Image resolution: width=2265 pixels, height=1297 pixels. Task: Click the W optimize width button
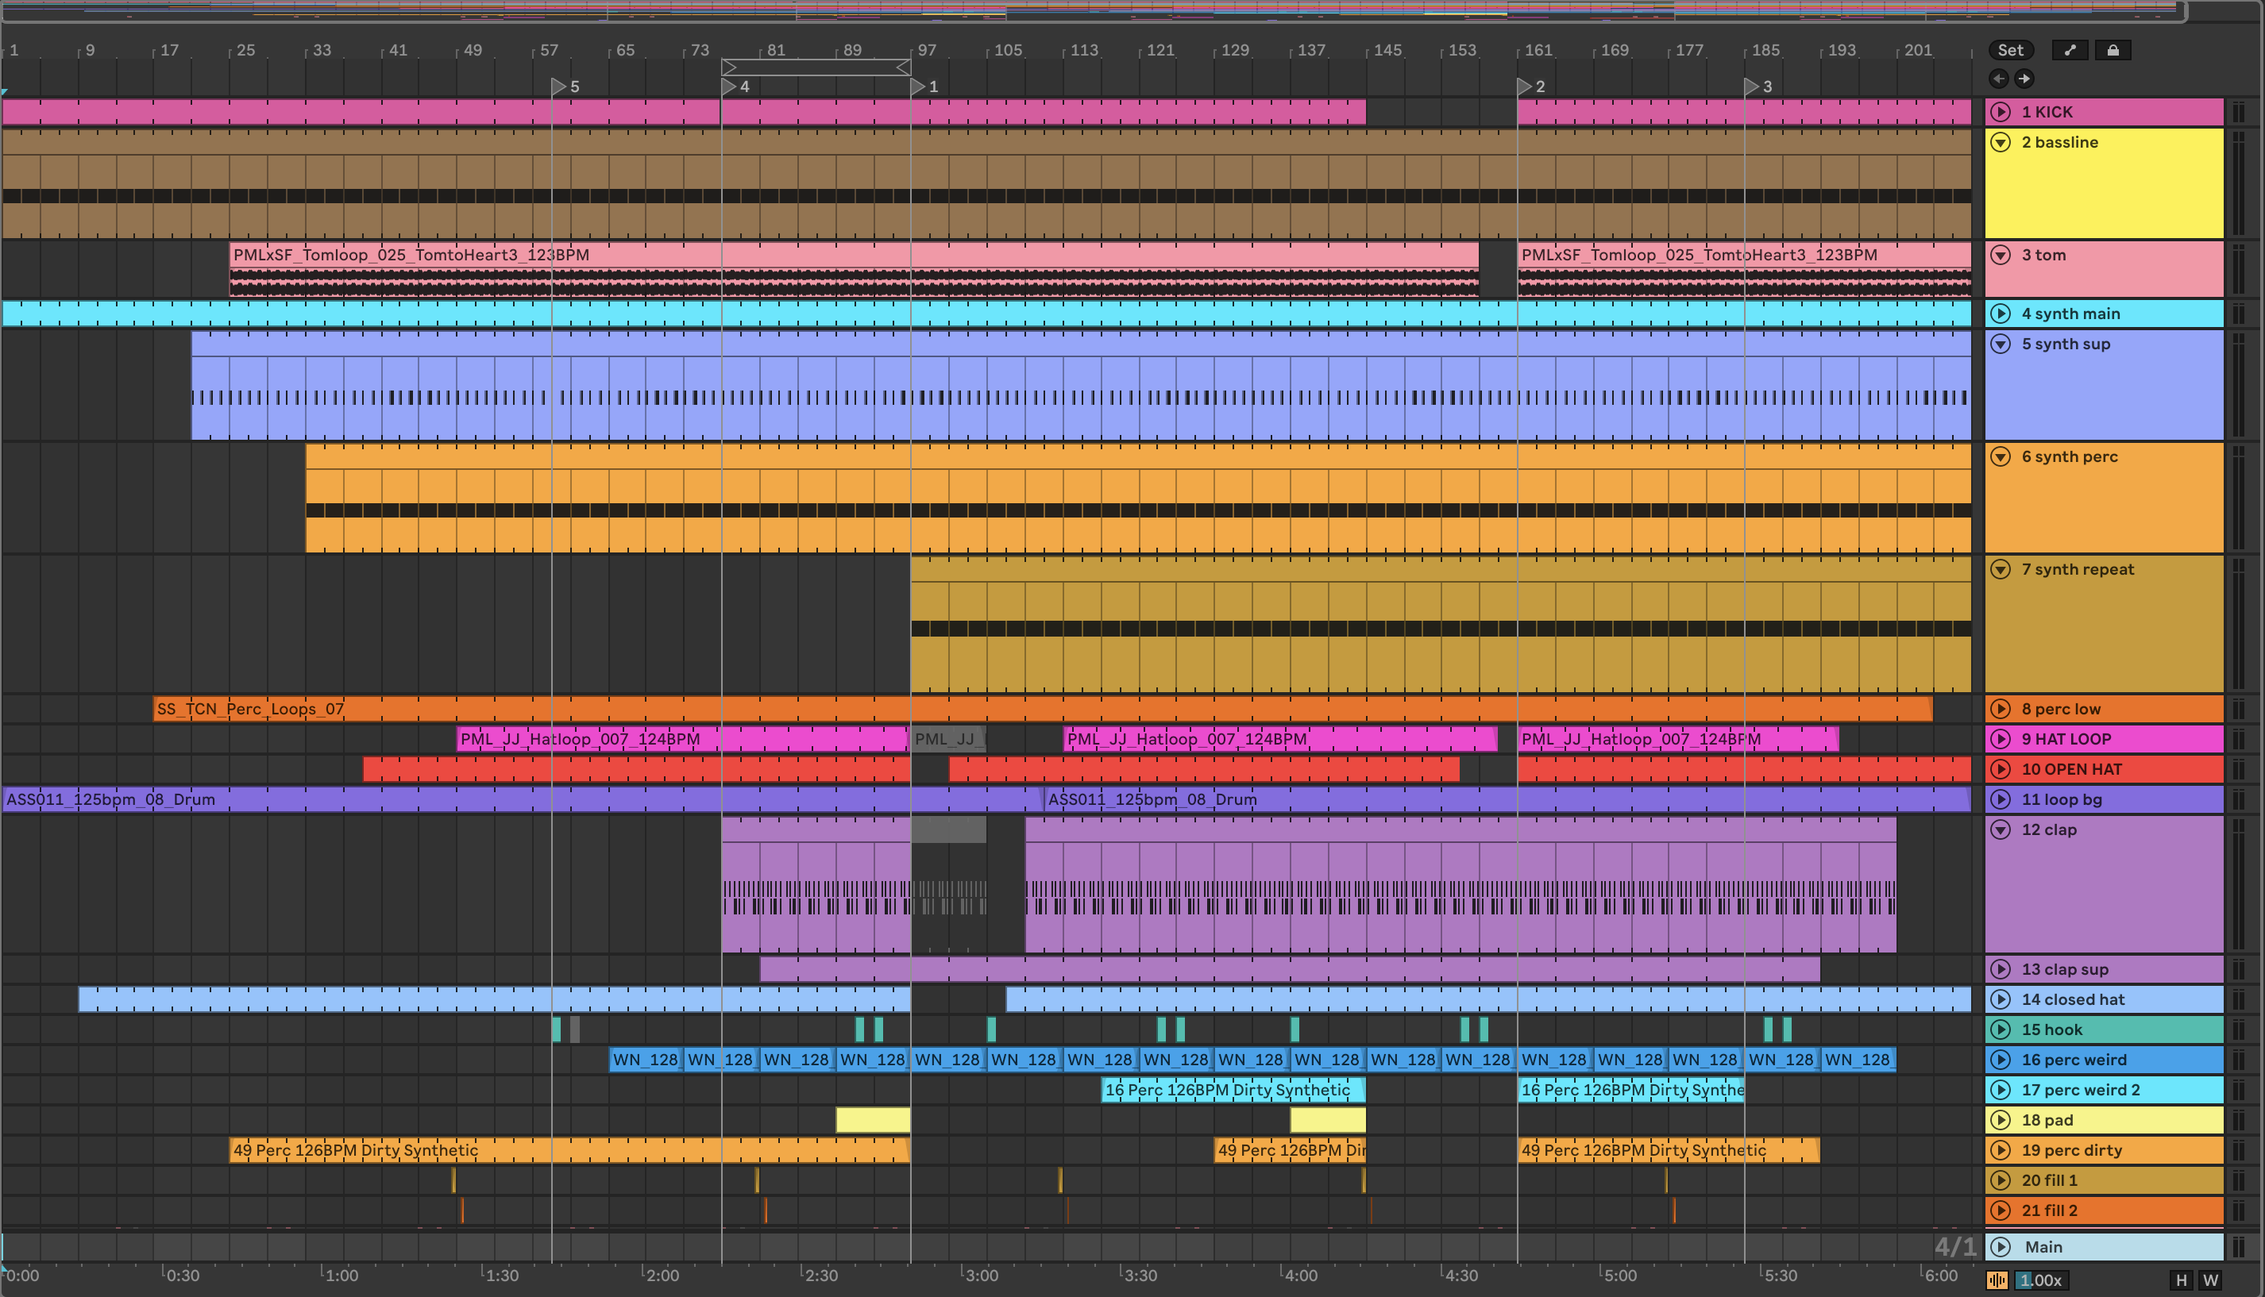tap(2211, 1280)
